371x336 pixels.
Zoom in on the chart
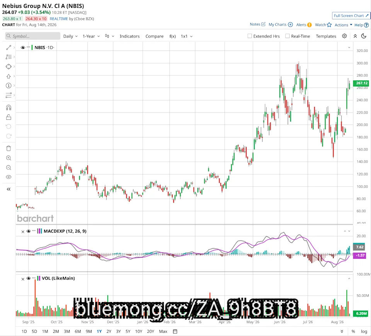9,158
